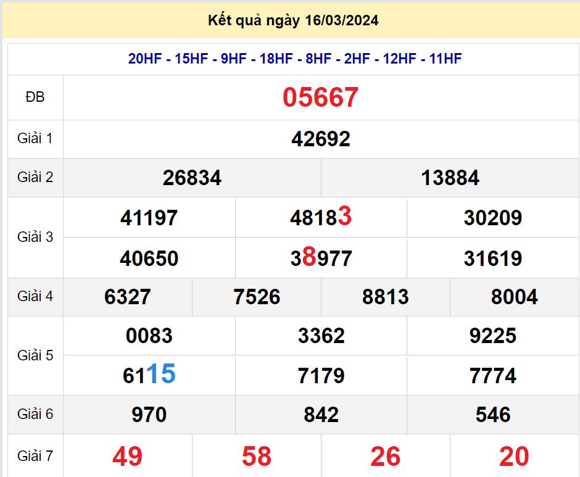
Task: Select the Giải 4 number 8813
Action: [385, 297]
